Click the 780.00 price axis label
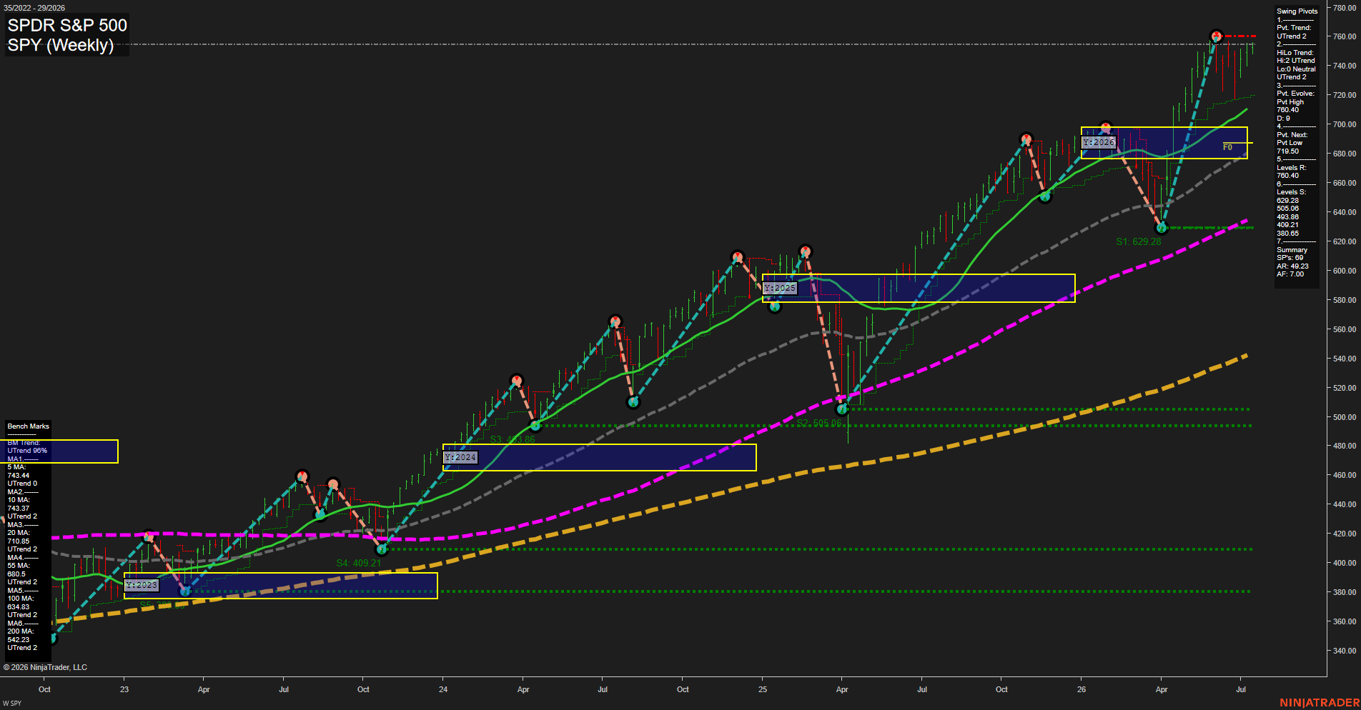Screen dimensions: 1361x710 point(1345,8)
